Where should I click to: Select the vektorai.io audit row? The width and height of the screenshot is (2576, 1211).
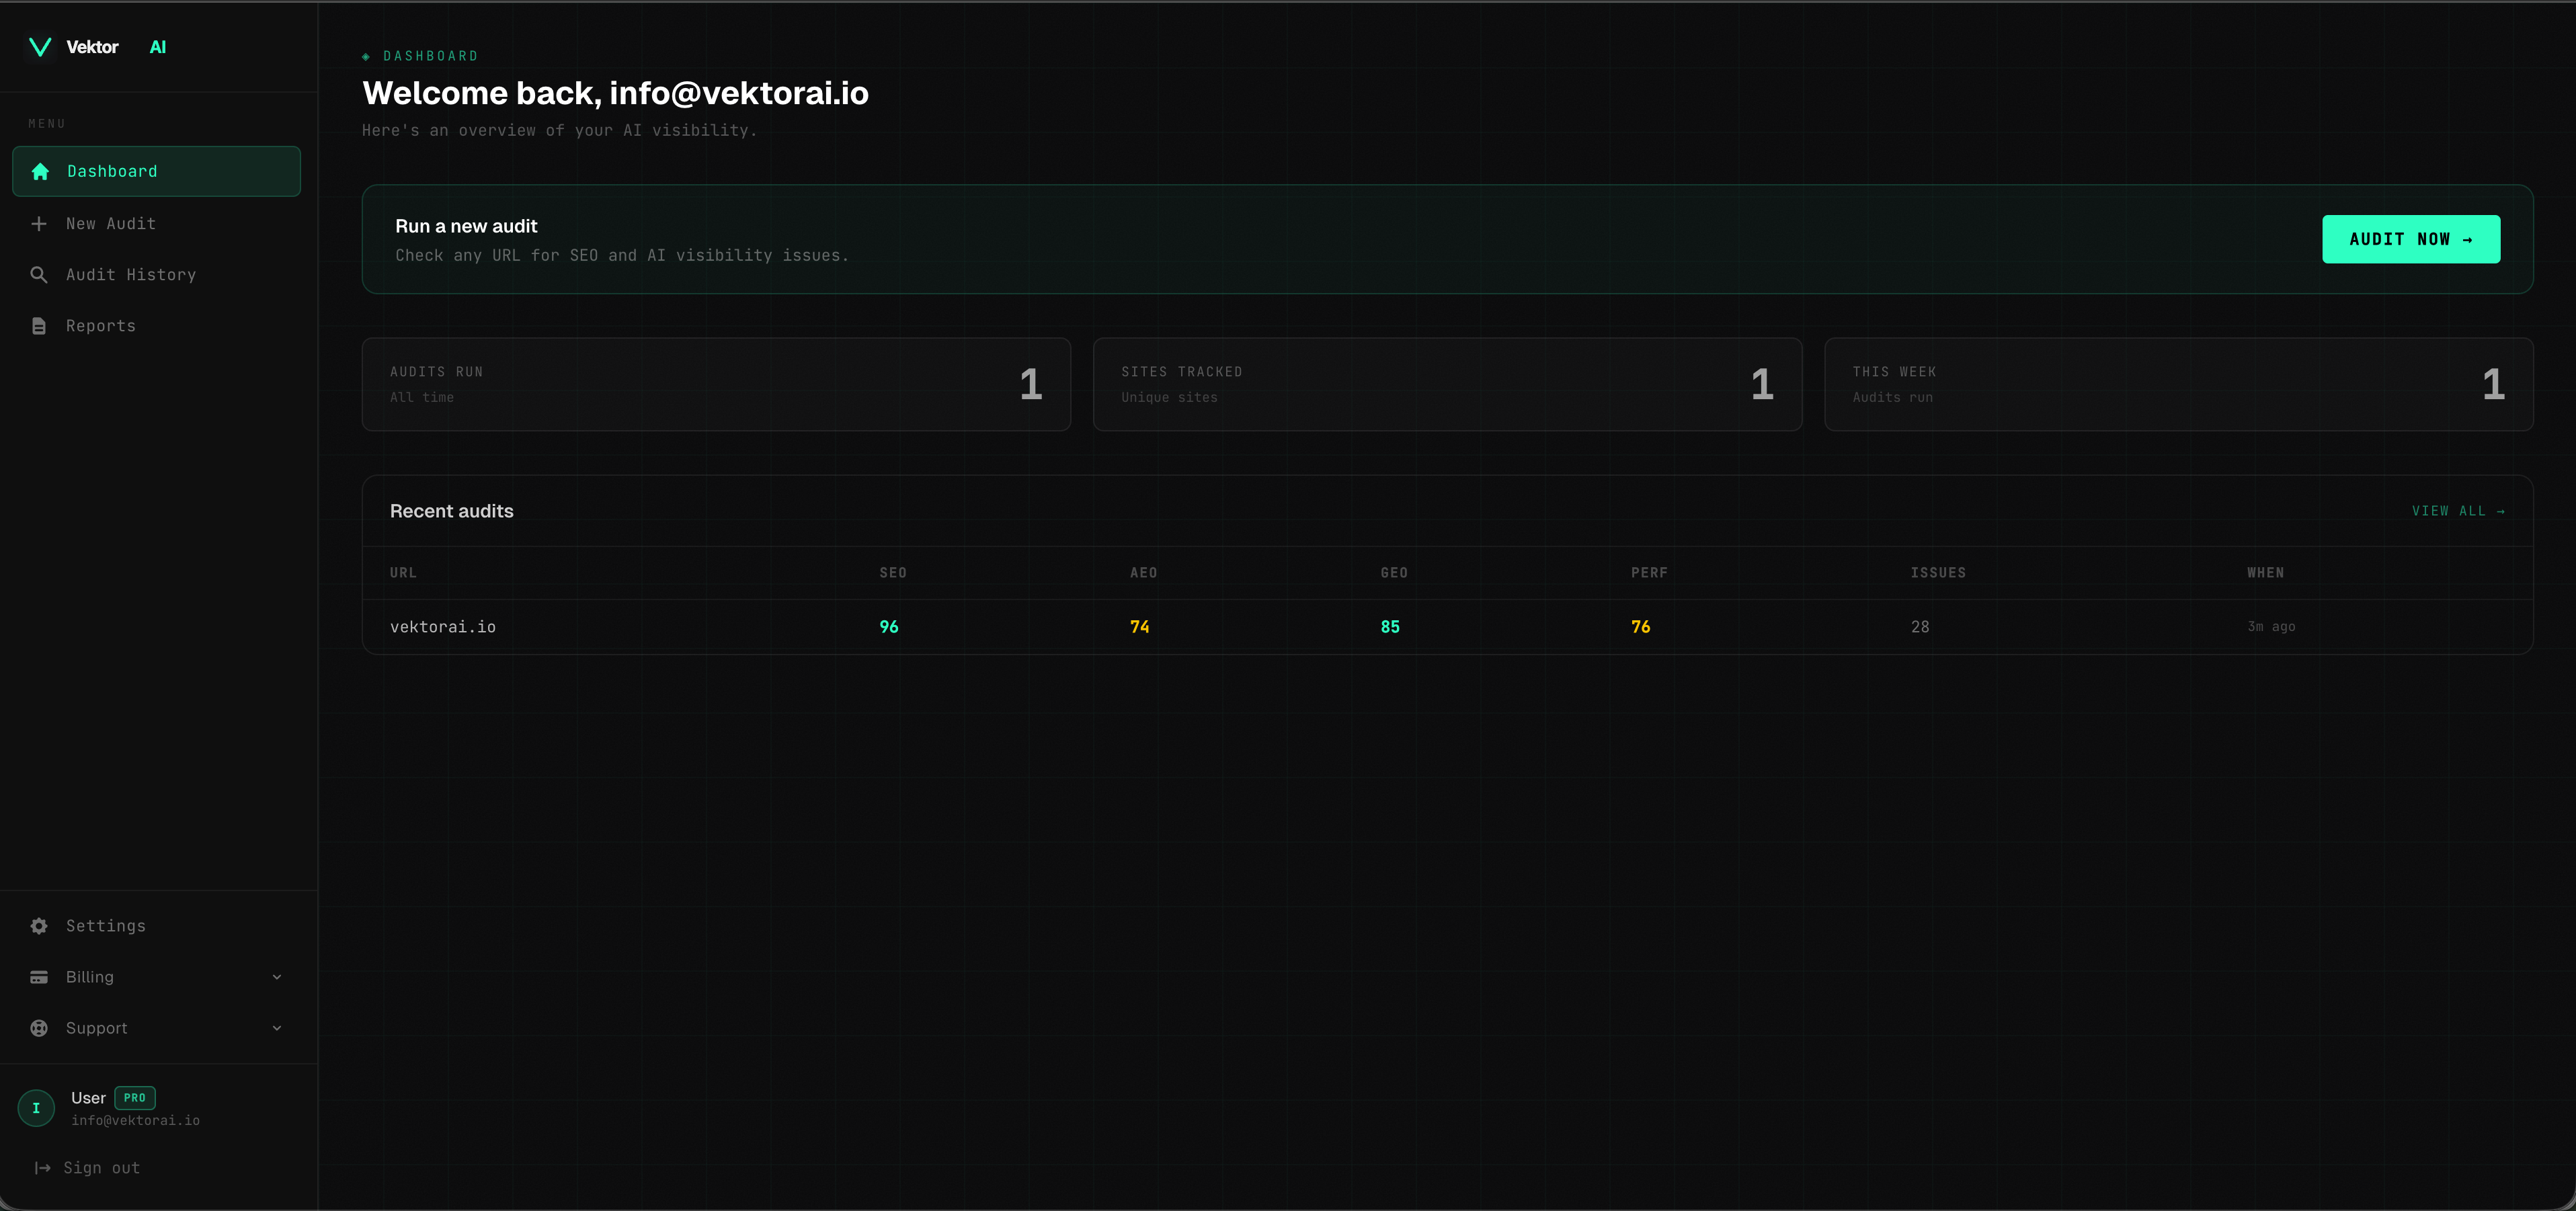point(443,627)
